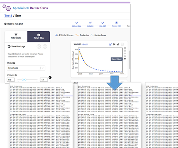Flag the Well180 card
The width and height of the screenshot is (178, 148).
pyautogui.click(x=114, y=44)
